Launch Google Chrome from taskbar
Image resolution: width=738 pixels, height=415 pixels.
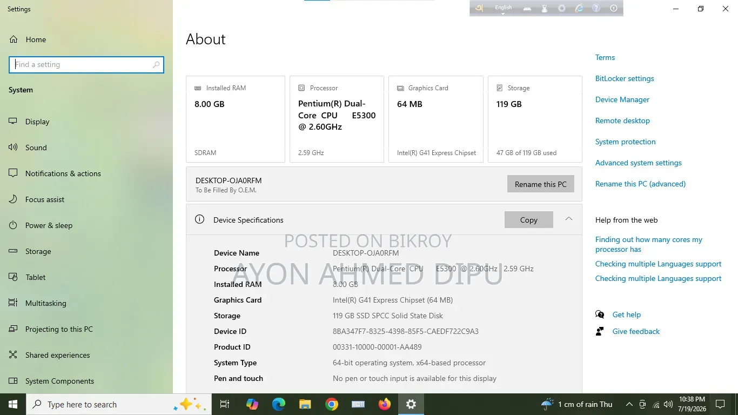pyautogui.click(x=332, y=404)
